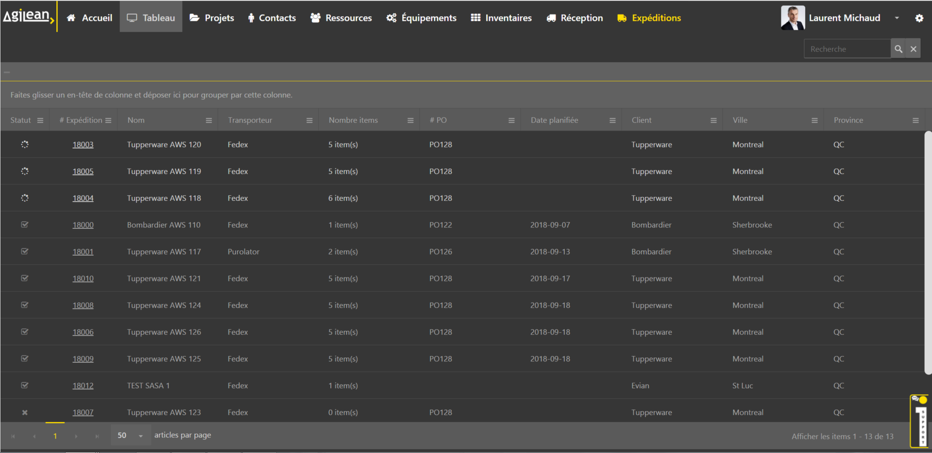Go to the Accueil home page
932x453 pixels.
click(89, 18)
